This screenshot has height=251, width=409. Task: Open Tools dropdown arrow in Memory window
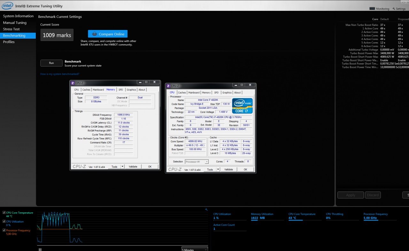click(122, 167)
